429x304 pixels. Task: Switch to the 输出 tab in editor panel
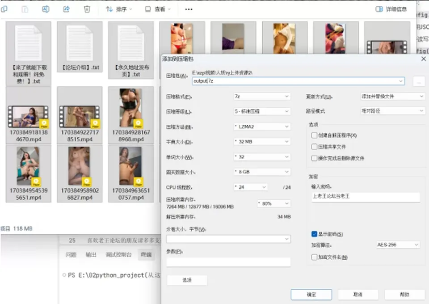point(91,255)
